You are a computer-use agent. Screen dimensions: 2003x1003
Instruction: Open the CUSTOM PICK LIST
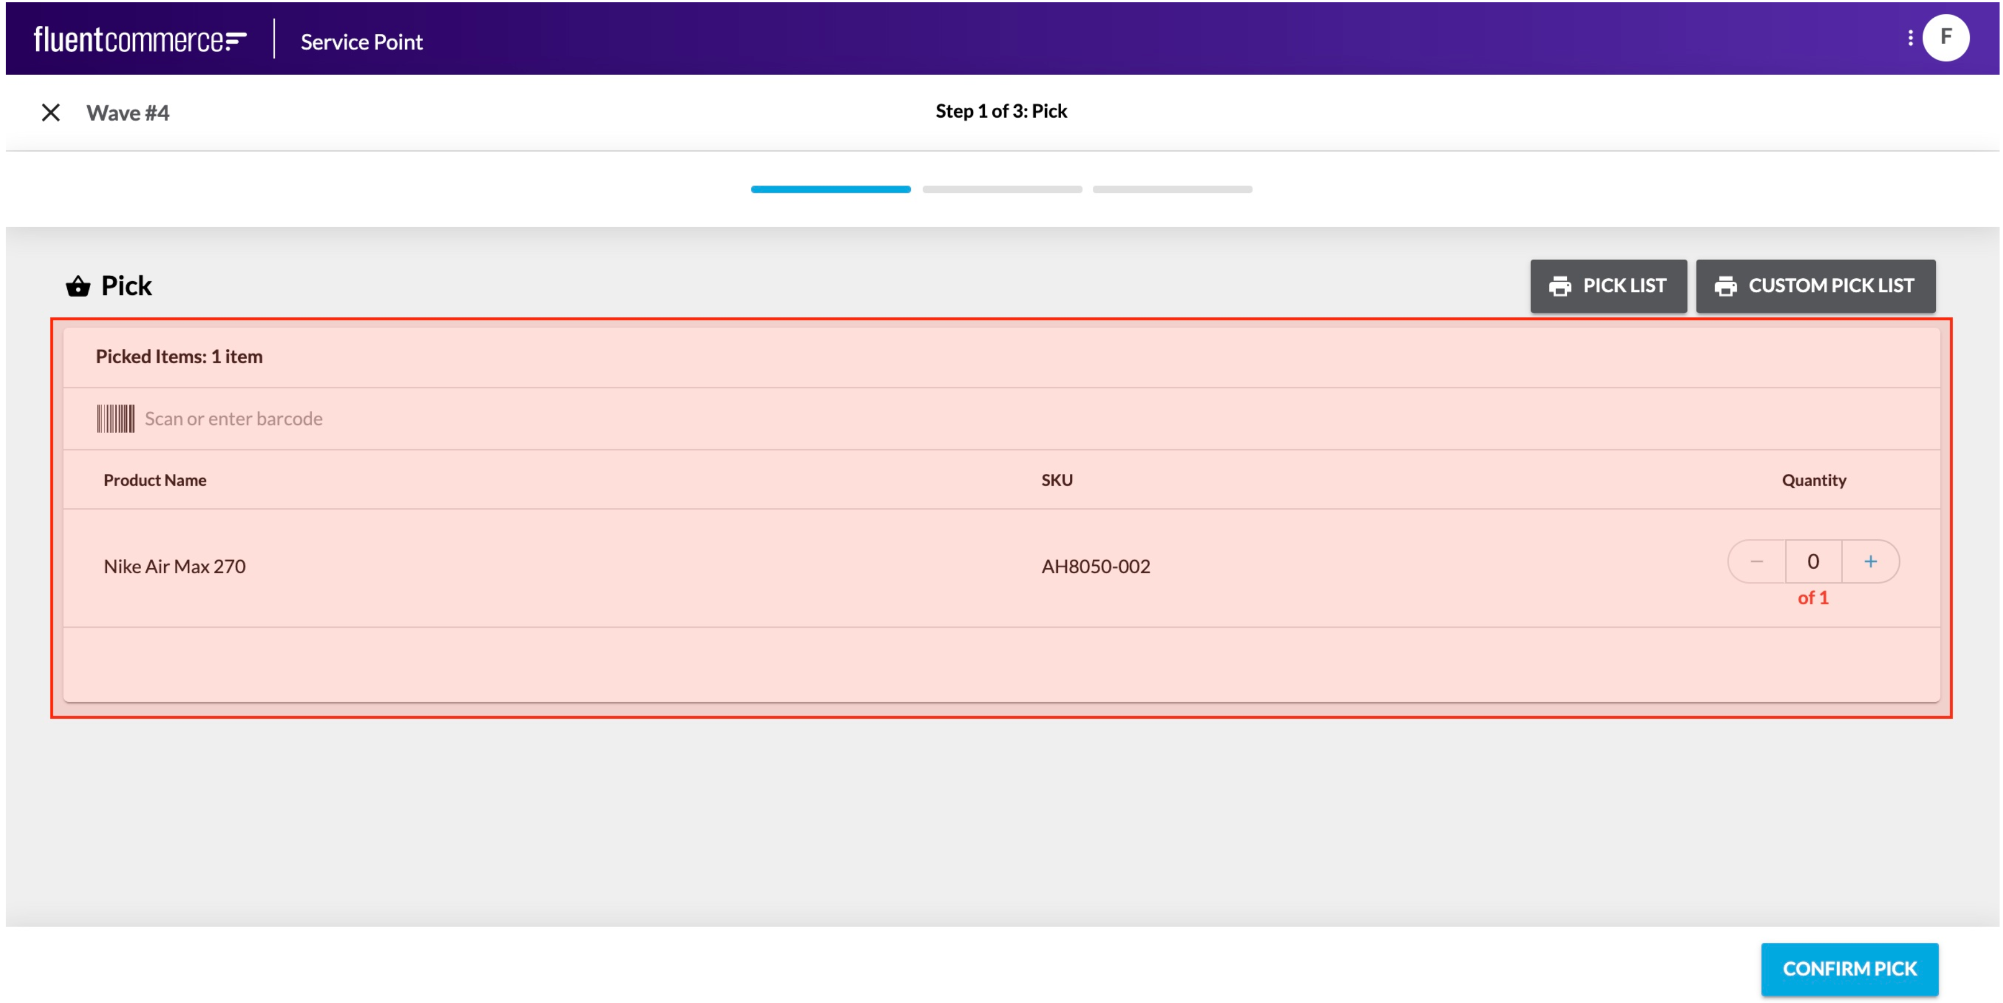point(1815,285)
